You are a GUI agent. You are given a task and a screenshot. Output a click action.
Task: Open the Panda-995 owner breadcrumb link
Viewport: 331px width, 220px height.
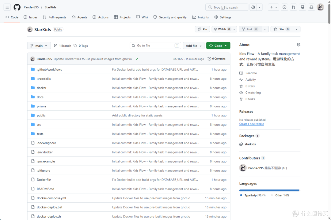[x=31, y=7]
